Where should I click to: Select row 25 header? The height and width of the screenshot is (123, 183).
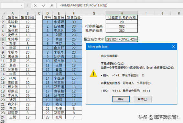pyautogui.click(x=3, y=121)
